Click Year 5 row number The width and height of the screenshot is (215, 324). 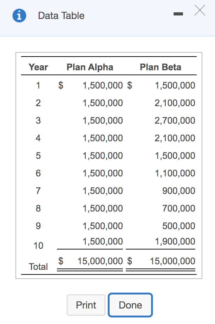[x=38, y=155]
